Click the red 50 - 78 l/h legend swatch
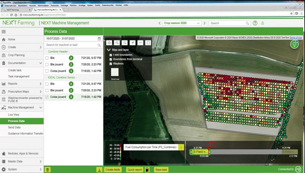Screen dimensions: 305x173 [x=121, y=145]
